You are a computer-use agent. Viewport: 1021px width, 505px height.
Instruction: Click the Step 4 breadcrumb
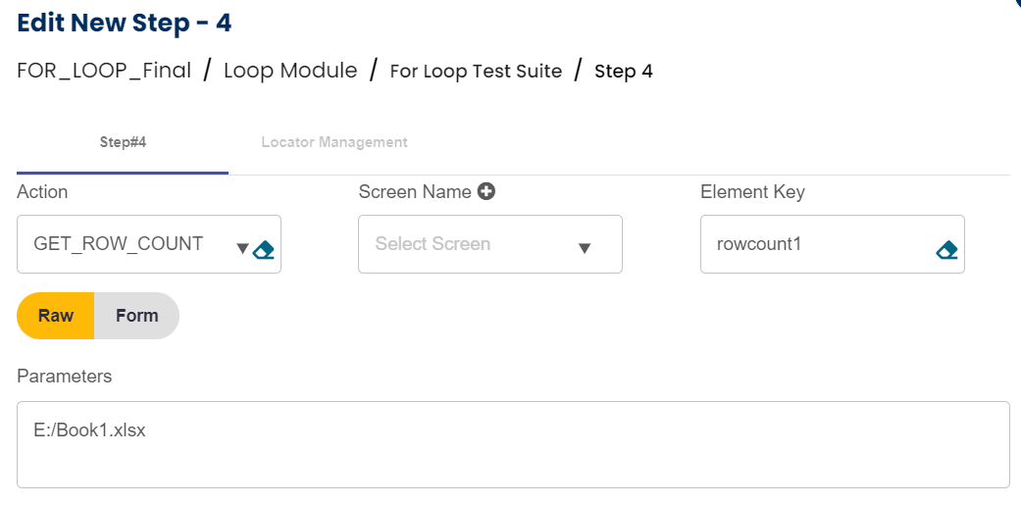[x=624, y=71]
